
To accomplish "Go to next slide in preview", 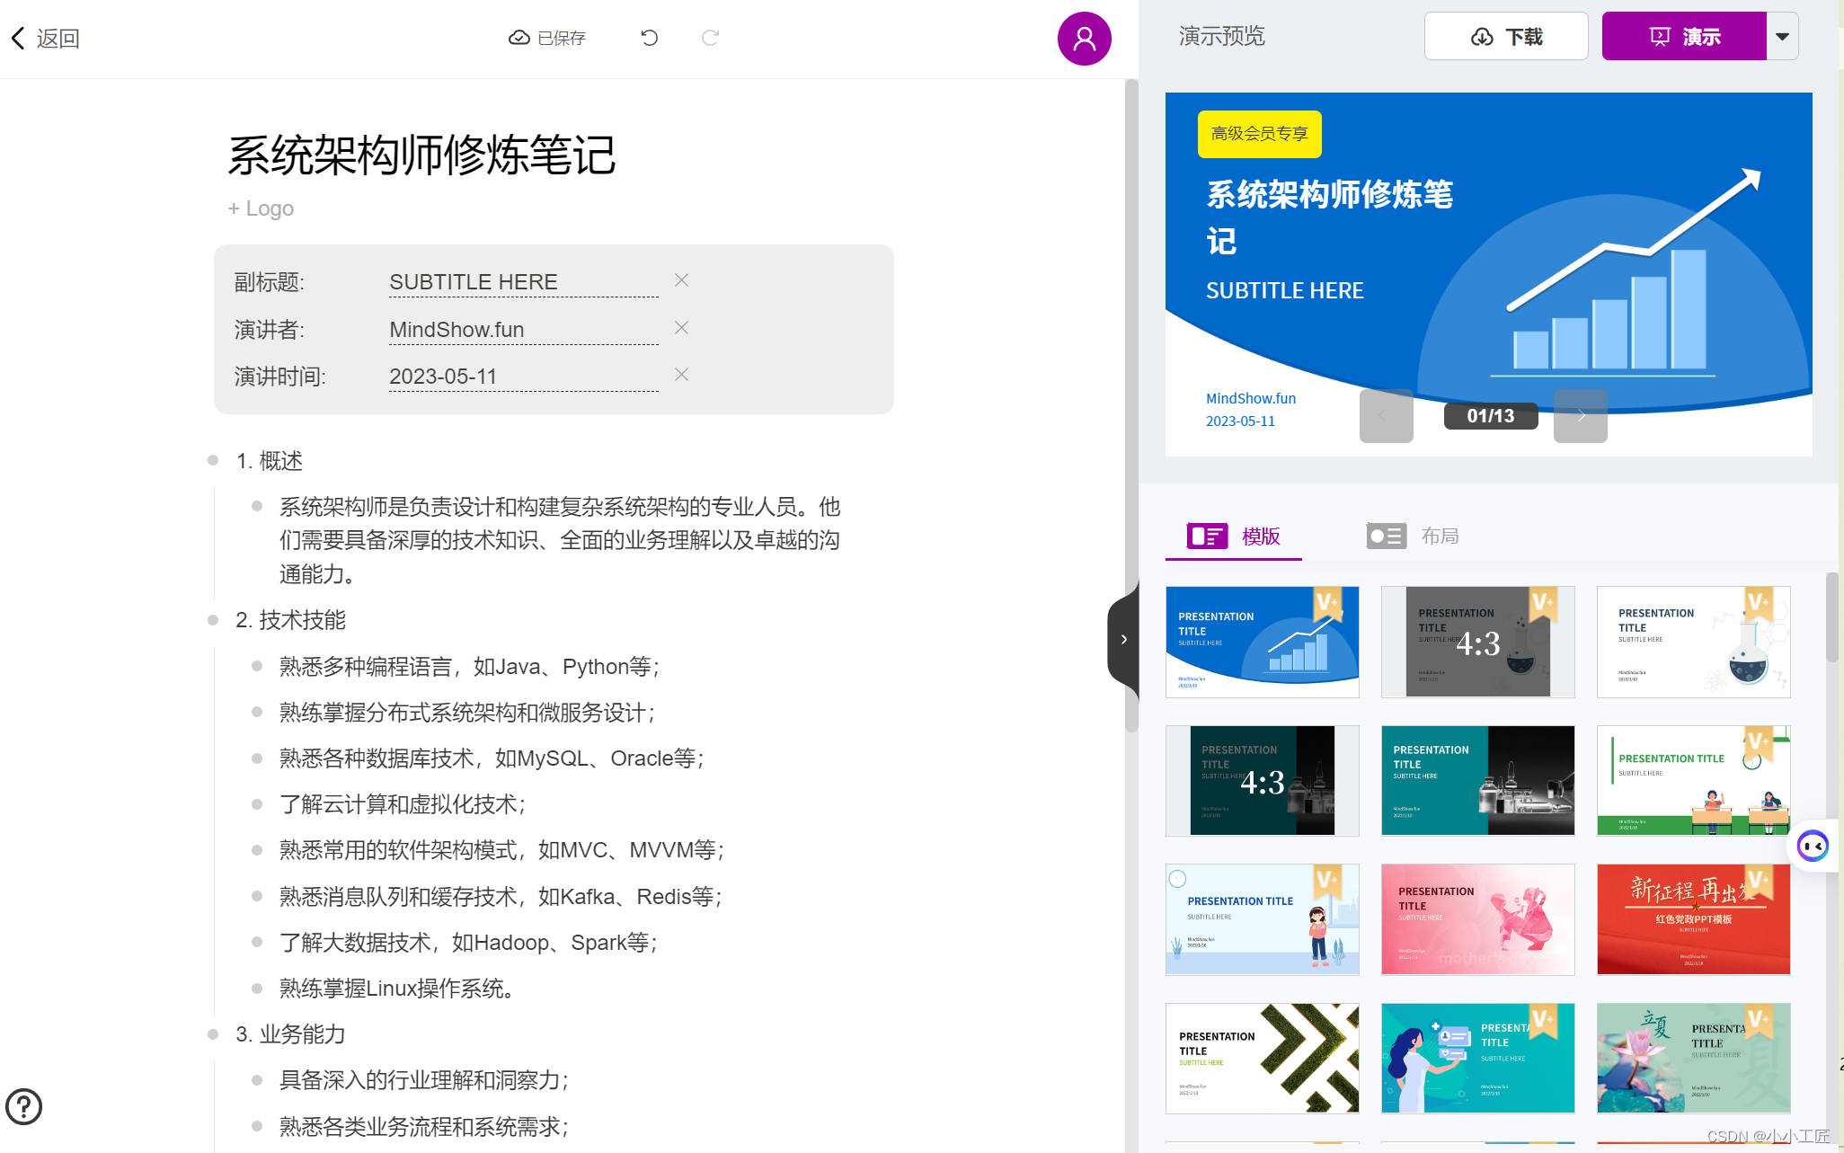I will click(1580, 416).
